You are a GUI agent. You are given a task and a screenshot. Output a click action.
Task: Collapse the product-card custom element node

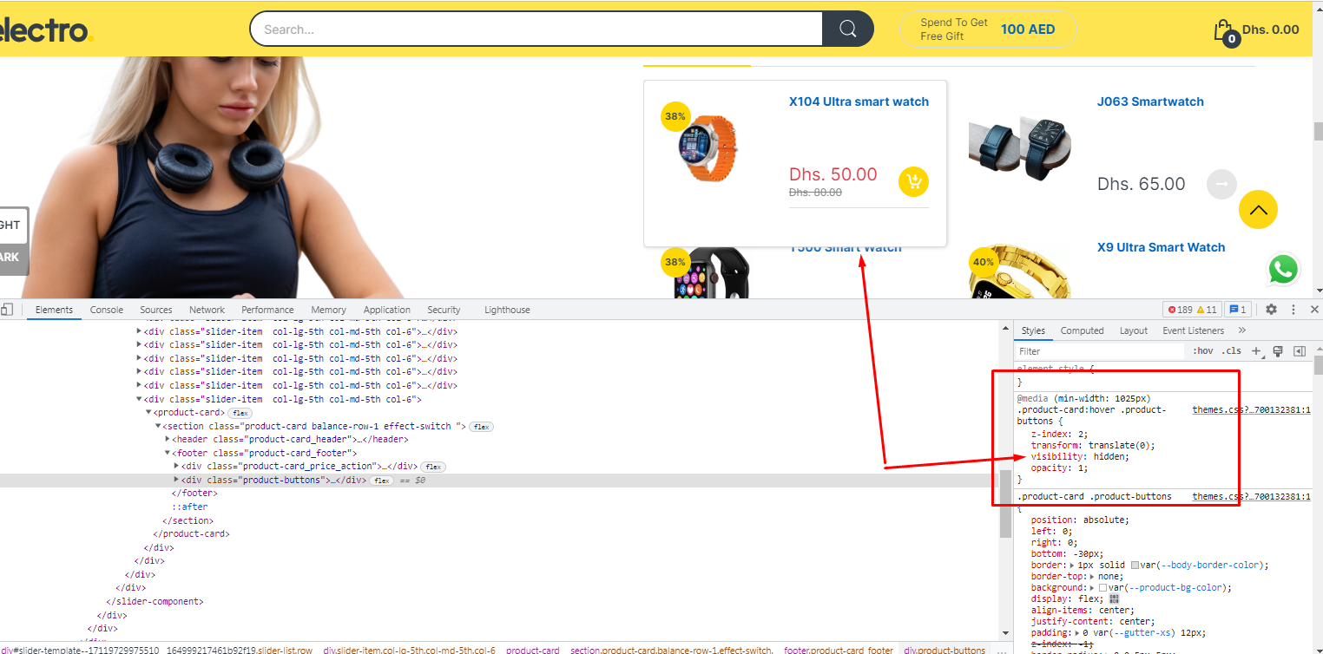click(x=148, y=413)
